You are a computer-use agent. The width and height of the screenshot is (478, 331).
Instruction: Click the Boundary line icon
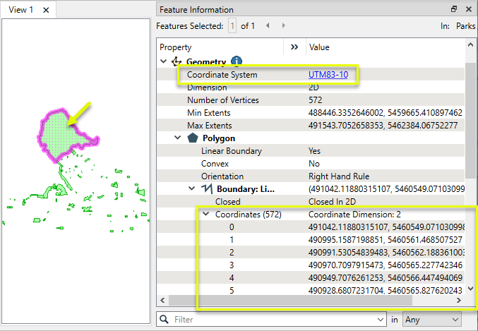click(x=207, y=189)
